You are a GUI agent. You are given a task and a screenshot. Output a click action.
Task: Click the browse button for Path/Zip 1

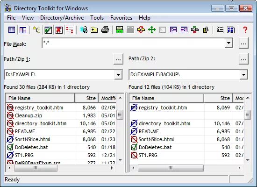118,59
